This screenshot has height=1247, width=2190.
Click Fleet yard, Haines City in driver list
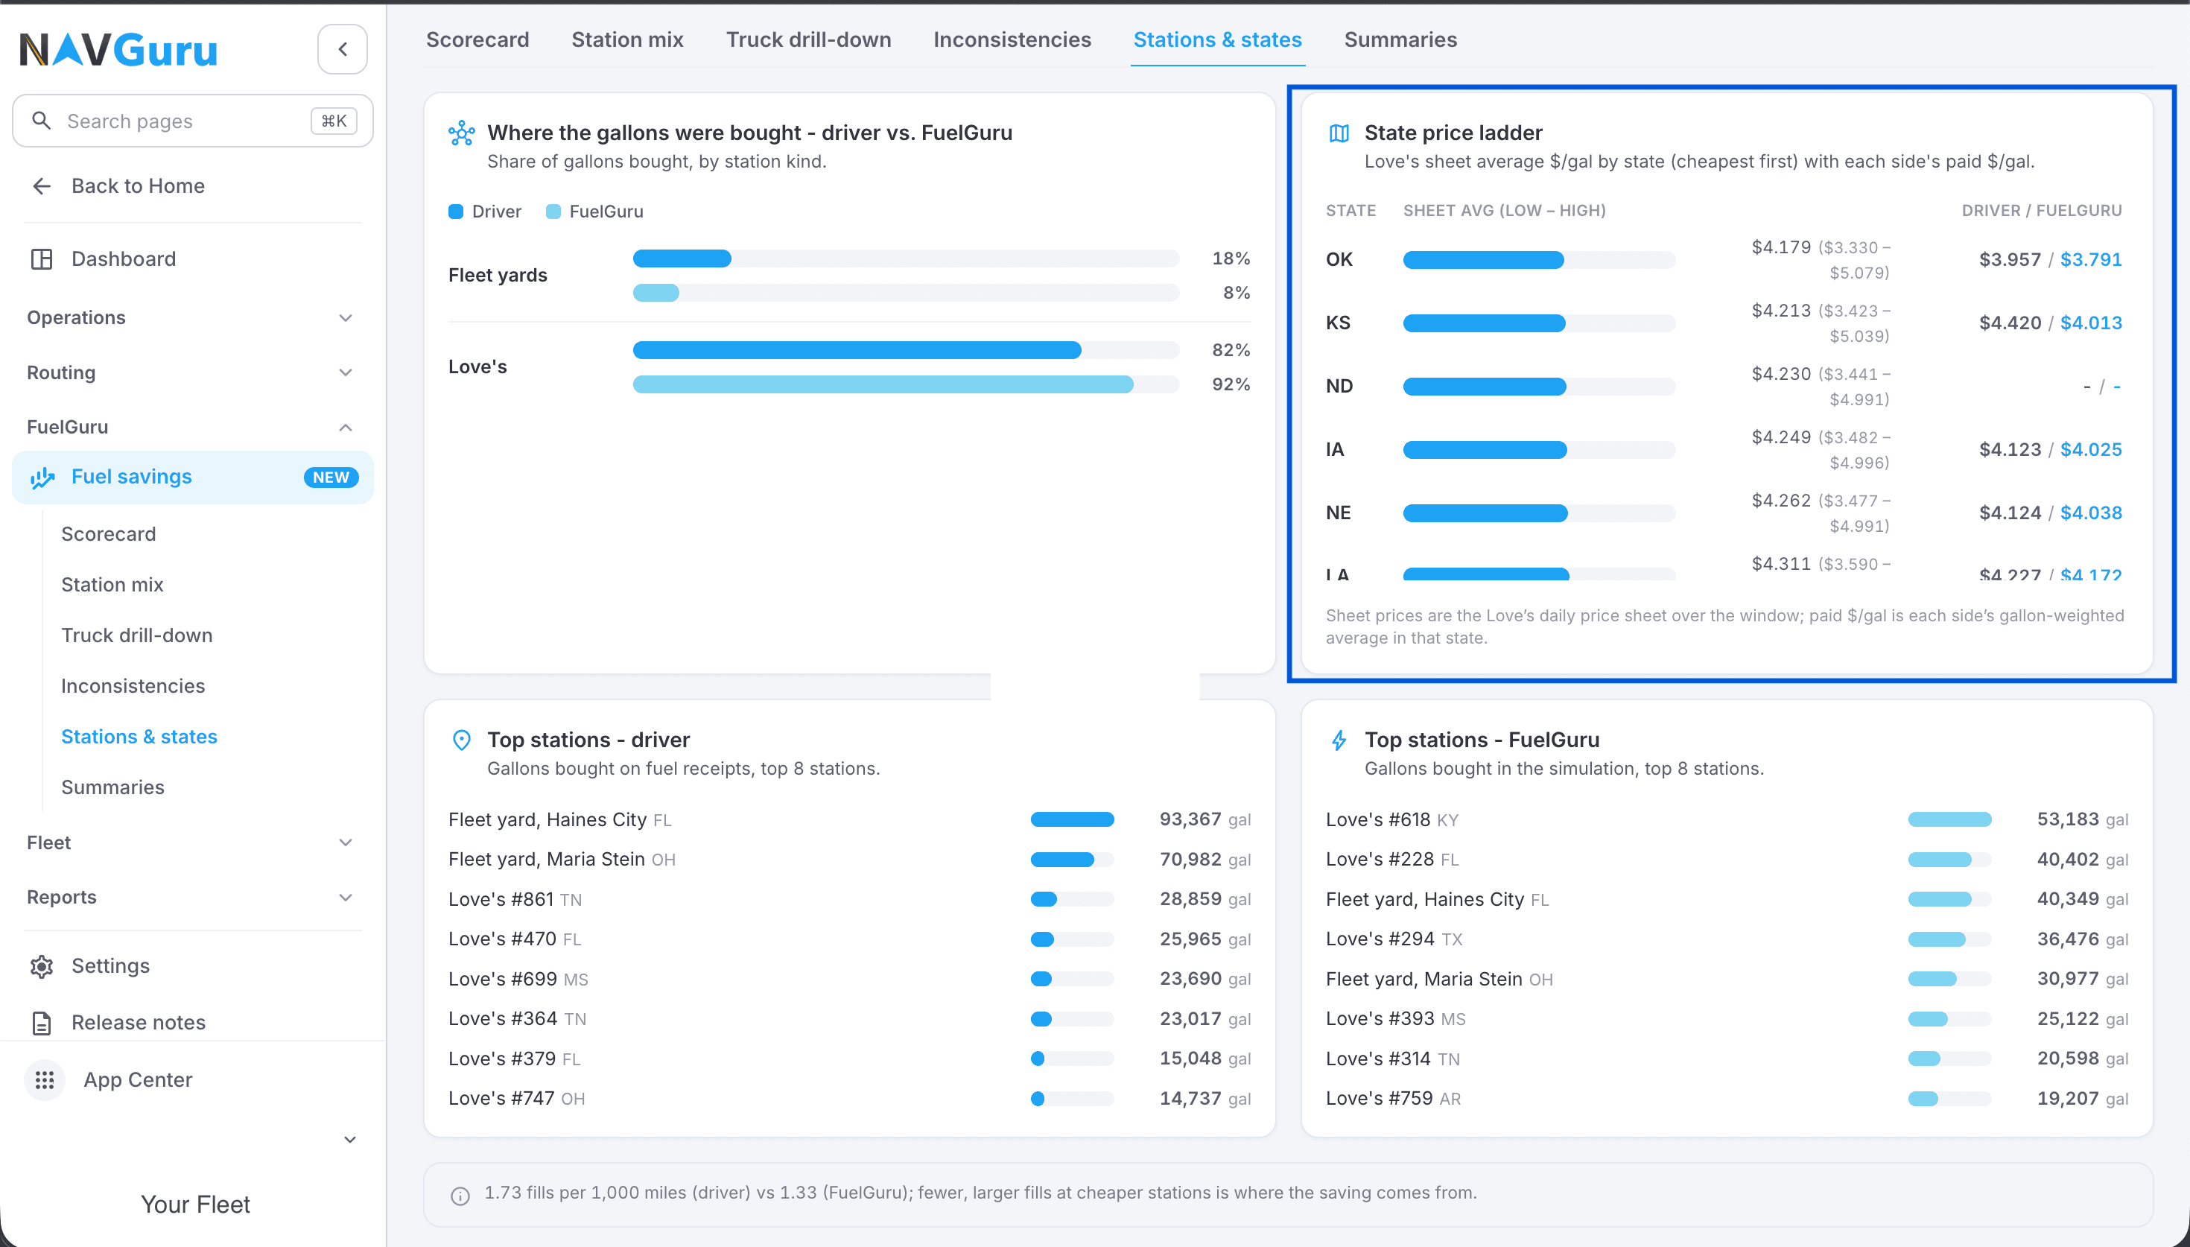(560, 819)
